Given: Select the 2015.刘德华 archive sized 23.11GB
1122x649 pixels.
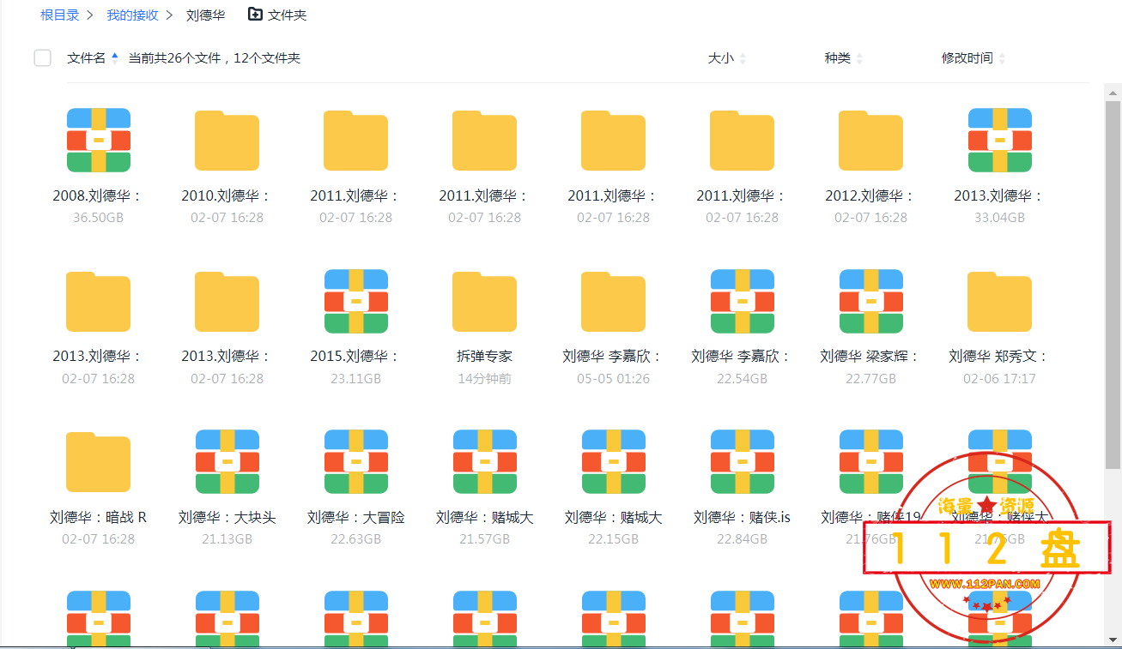Looking at the screenshot, I should [355, 301].
